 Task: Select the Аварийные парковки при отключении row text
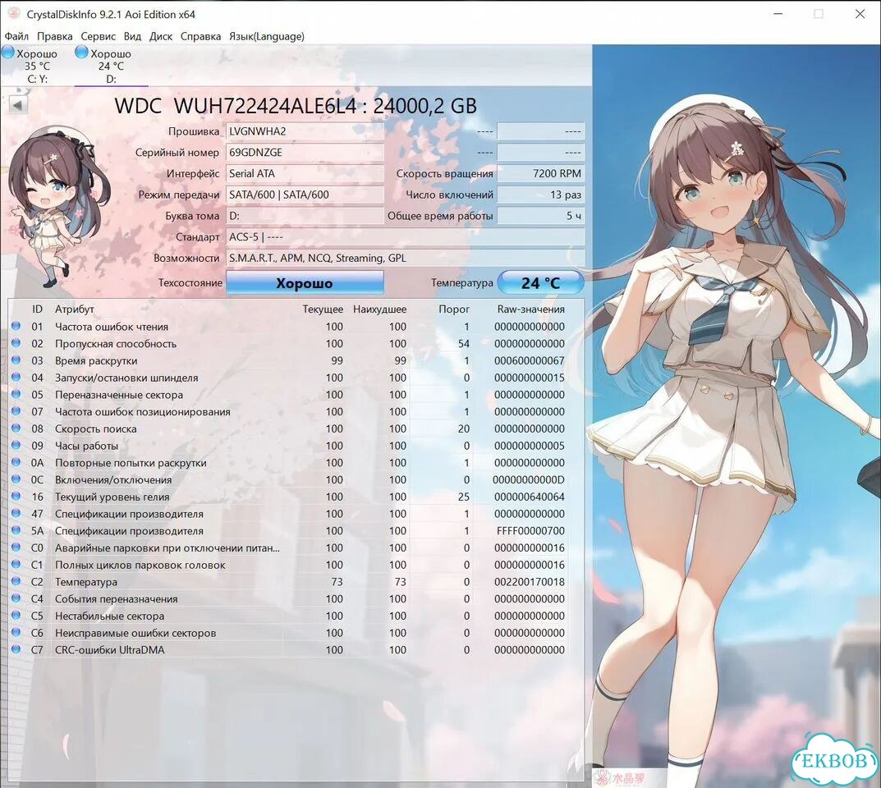coord(167,548)
